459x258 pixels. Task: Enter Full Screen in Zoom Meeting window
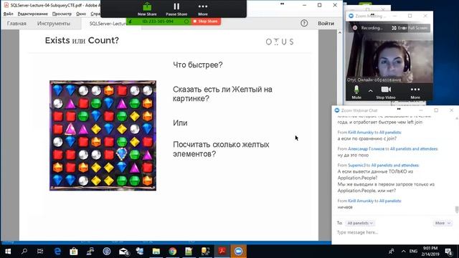point(410,28)
